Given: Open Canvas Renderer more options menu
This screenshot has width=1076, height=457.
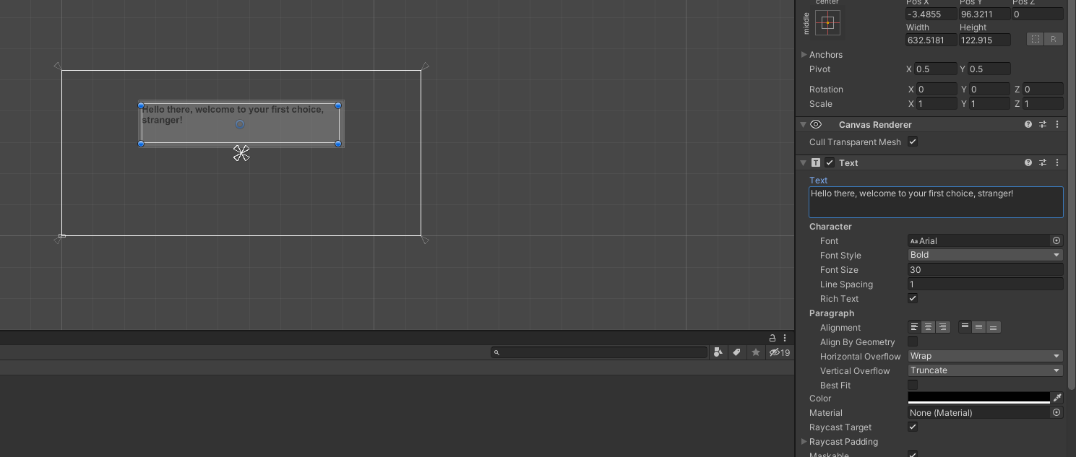Looking at the screenshot, I should coord(1057,124).
